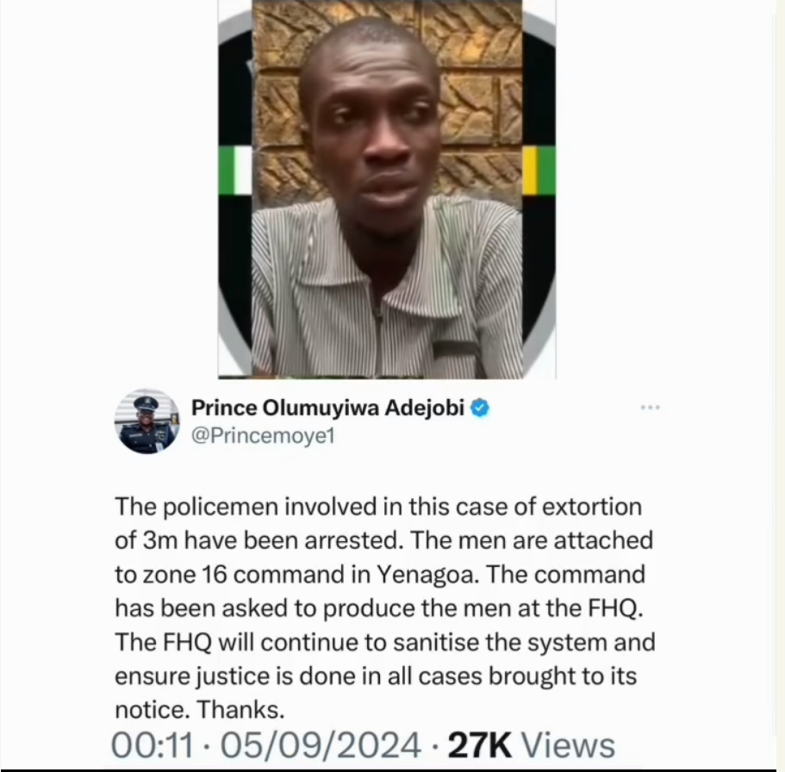Click the blue verified badge
Screen dimensions: 785x772
(481, 408)
